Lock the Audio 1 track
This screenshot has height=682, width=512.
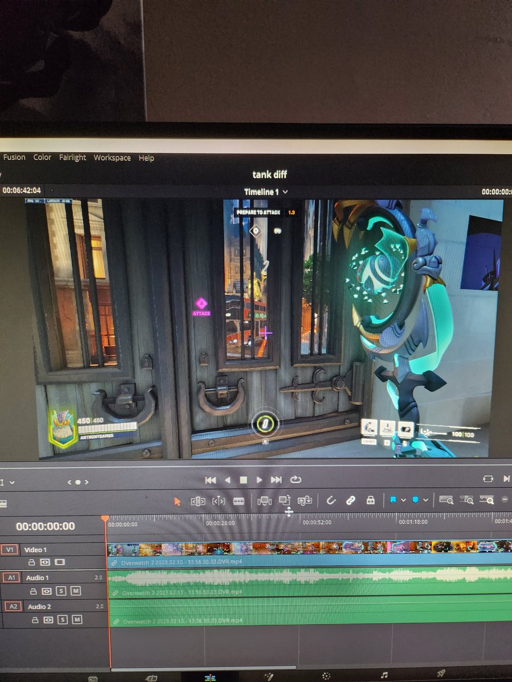pyautogui.click(x=34, y=590)
